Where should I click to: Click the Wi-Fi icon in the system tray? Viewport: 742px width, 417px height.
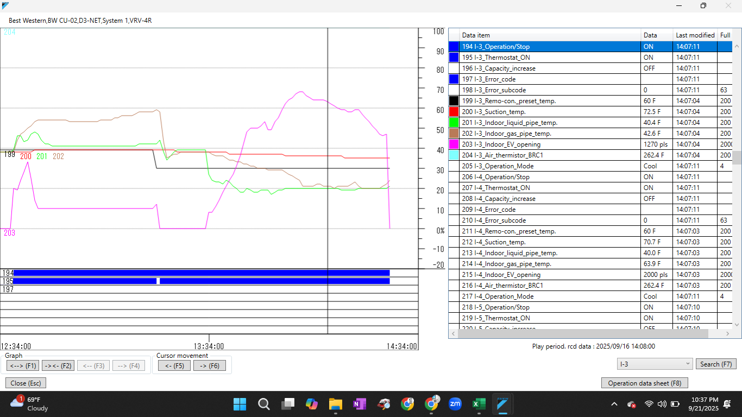click(x=649, y=404)
